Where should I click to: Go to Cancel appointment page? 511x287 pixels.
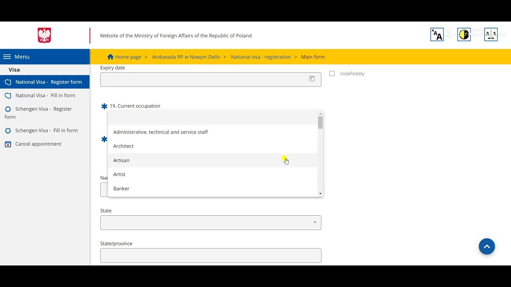click(x=38, y=144)
